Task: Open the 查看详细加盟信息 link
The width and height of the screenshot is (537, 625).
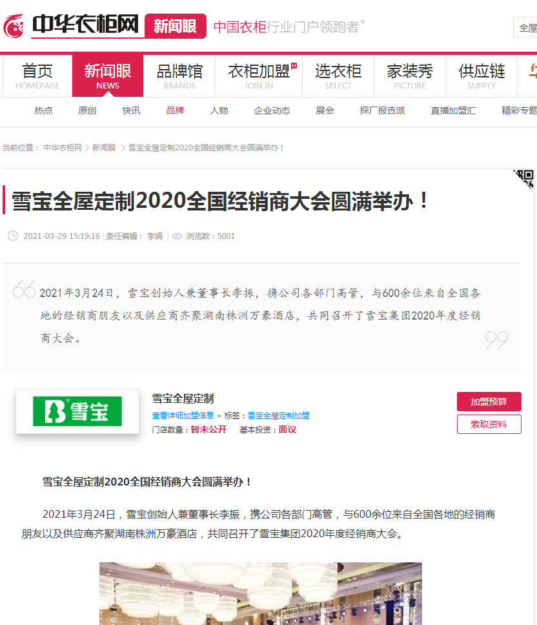Action: (183, 415)
